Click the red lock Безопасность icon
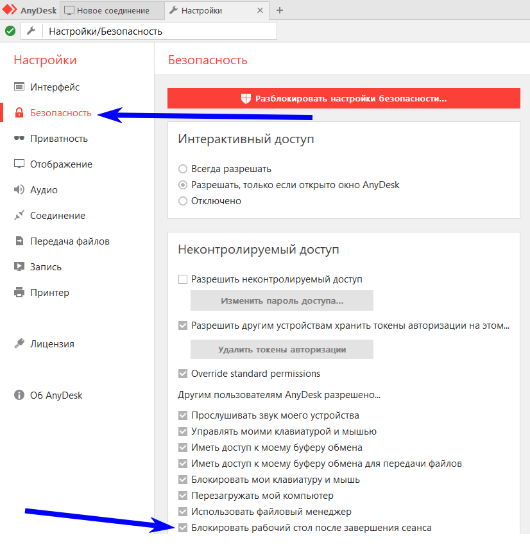The image size is (530, 547). tap(19, 112)
